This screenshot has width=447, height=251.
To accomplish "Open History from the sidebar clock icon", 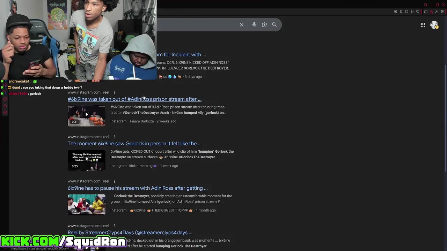I will 5,99.
